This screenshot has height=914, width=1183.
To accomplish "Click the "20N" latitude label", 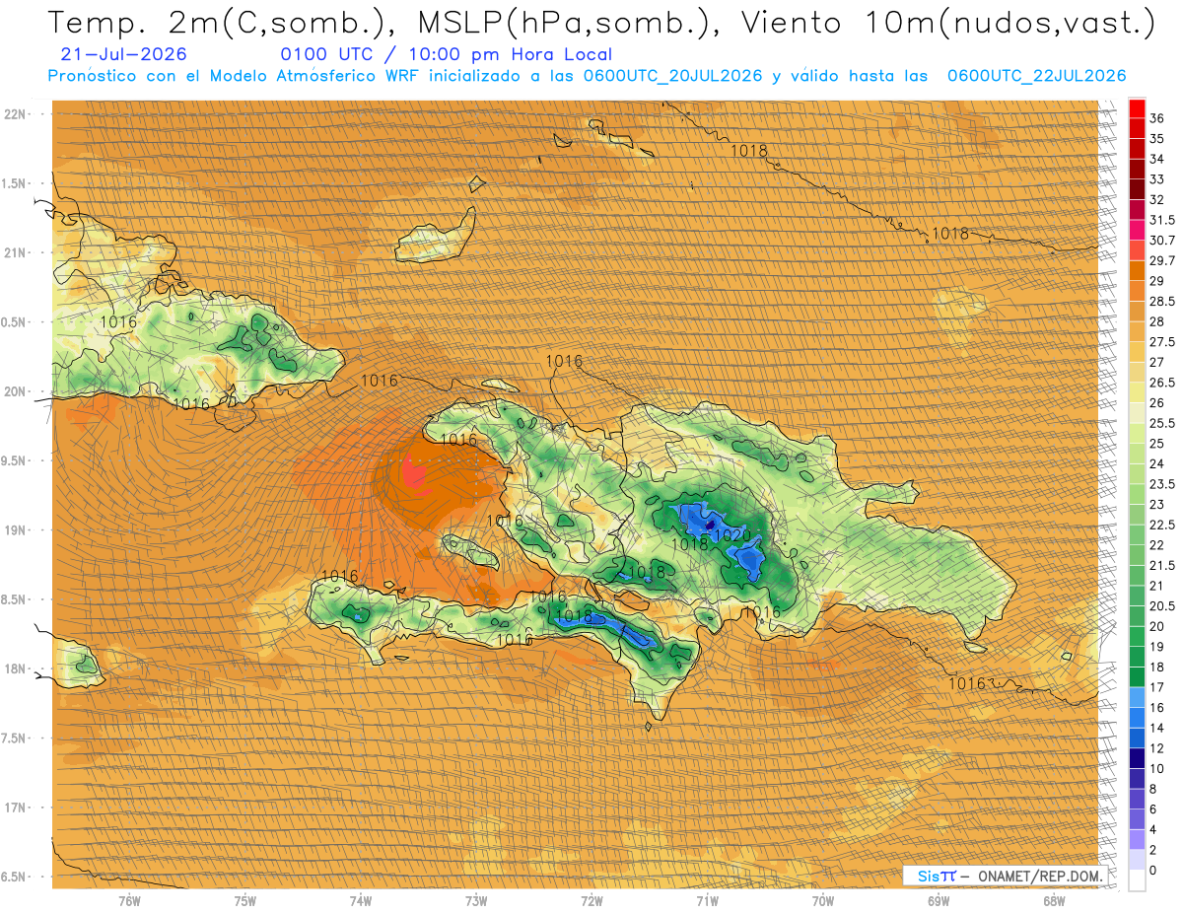I will 16,391.
